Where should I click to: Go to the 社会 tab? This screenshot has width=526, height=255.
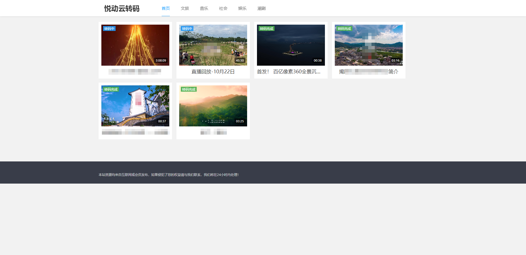coord(223,8)
